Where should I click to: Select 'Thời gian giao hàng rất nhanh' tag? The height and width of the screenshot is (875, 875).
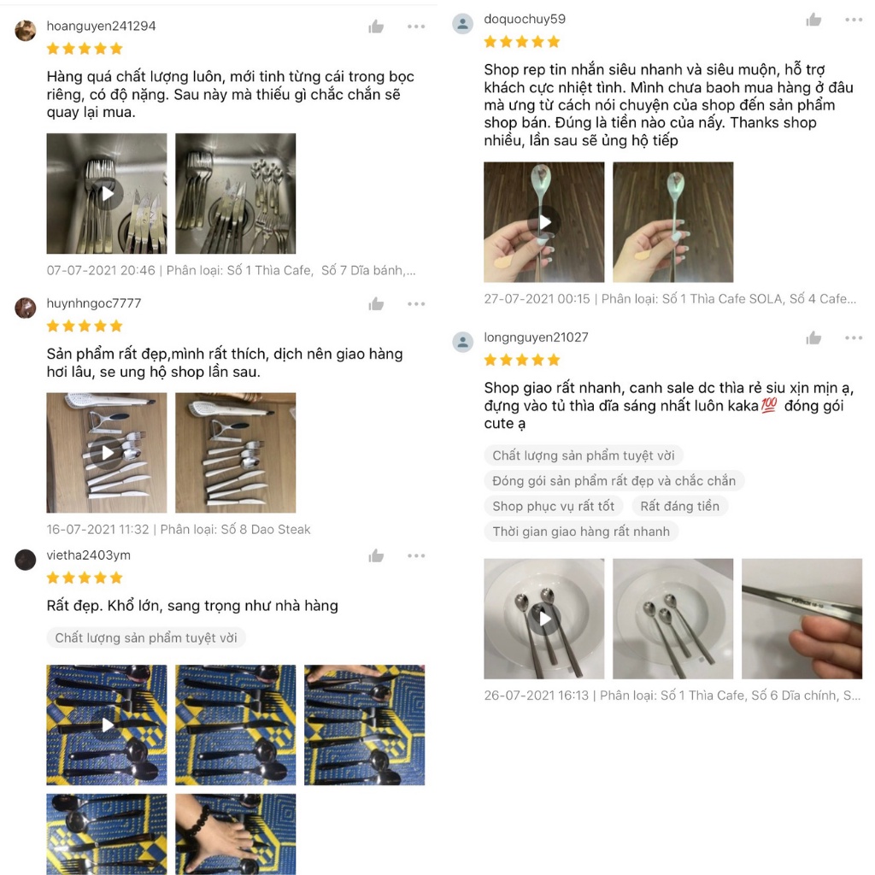581,531
